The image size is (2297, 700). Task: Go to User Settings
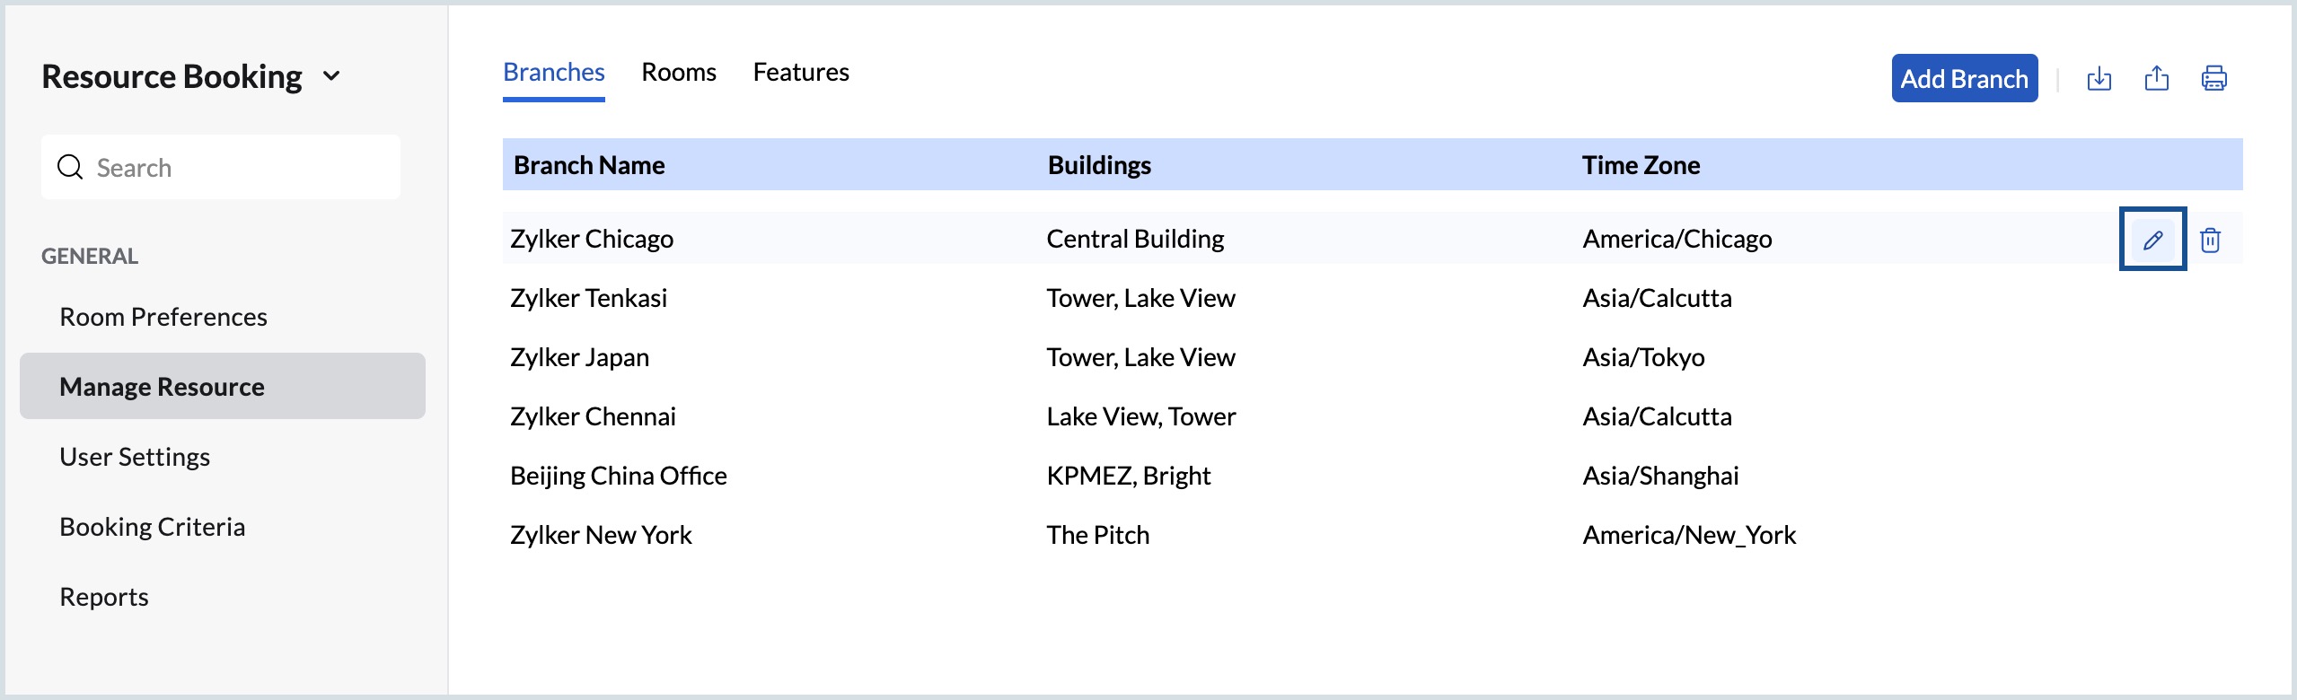pyautogui.click(x=135, y=457)
